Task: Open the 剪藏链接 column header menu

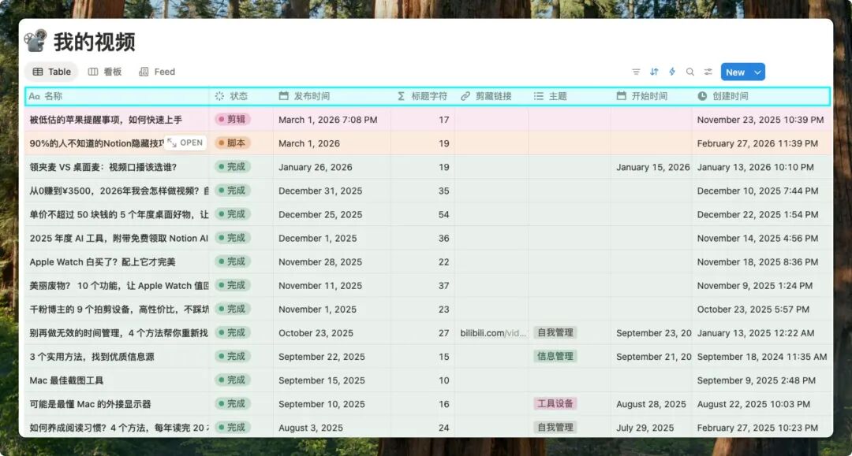Action: (491, 96)
